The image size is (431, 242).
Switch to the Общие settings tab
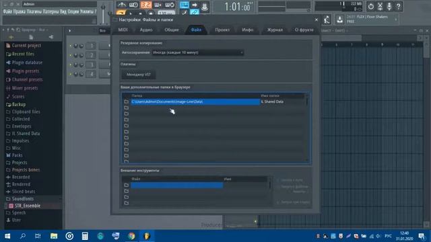pyautogui.click(x=172, y=30)
